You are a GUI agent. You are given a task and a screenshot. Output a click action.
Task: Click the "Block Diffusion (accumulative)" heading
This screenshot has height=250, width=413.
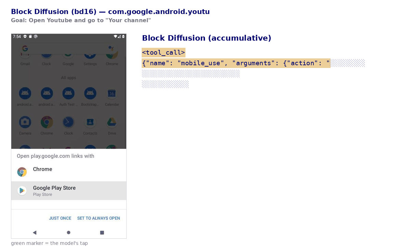tap(206, 38)
